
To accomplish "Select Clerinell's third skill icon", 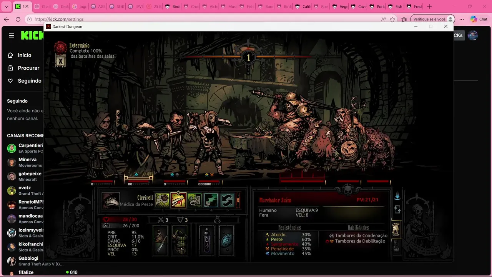I will pos(194,200).
